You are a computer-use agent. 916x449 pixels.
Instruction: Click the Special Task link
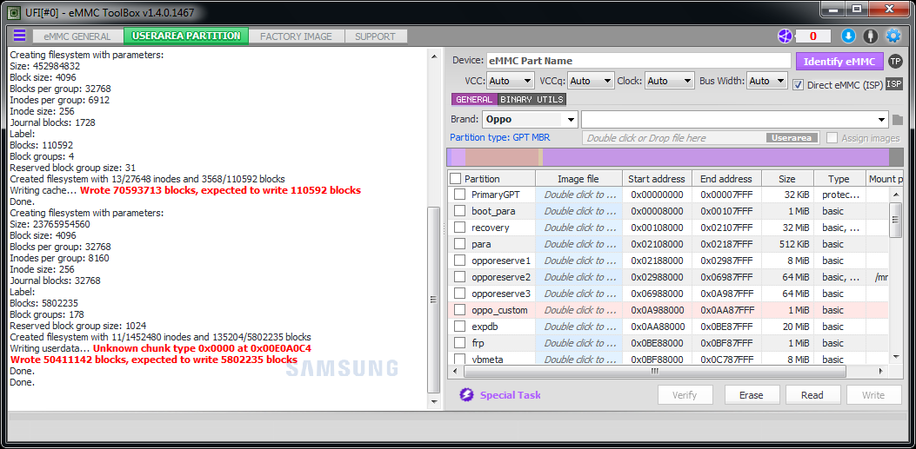click(510, 395)
